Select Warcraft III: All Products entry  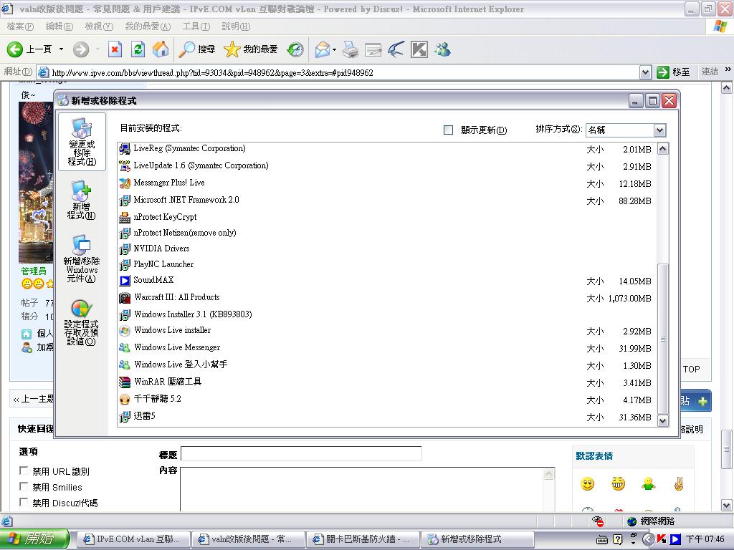(x=176, y=297)
